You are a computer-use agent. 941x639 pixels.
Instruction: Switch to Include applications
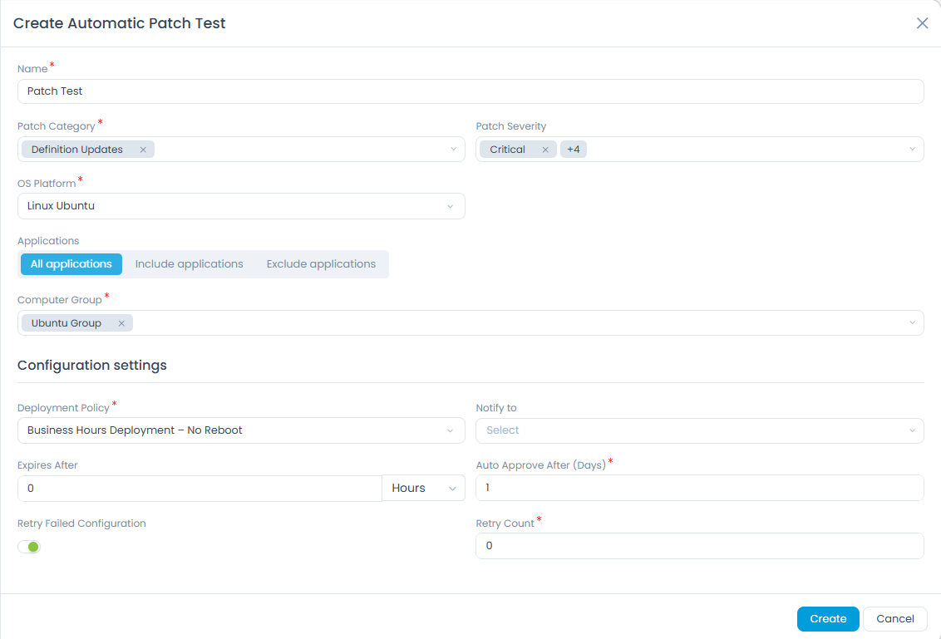pos(189,263)
